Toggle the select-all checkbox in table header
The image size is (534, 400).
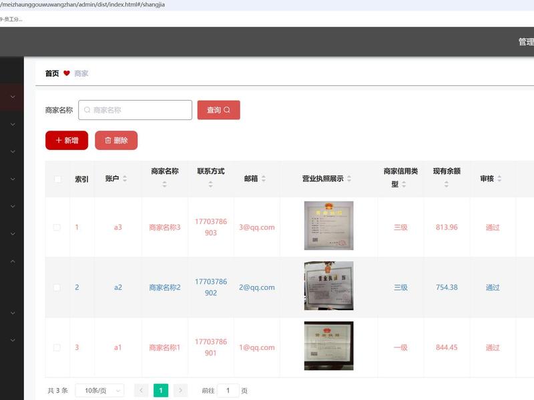coord(58,179)
